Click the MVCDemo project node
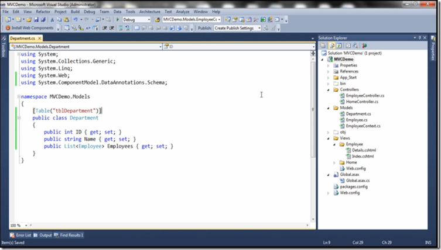Screen dimensions: 441x250 coord(343,59)
